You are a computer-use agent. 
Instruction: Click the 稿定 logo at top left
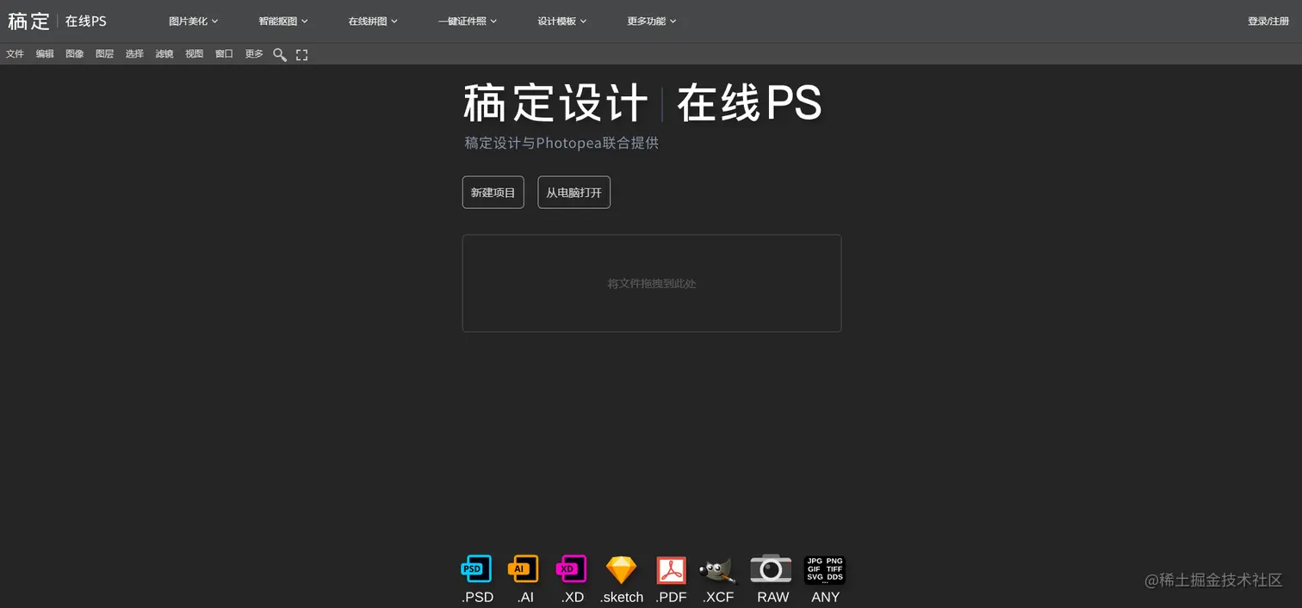coord(29,21)
